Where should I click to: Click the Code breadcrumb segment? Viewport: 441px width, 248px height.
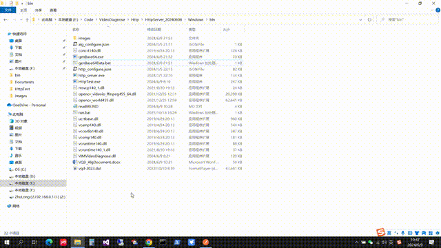pyautogui.click(x=89, y=20)
